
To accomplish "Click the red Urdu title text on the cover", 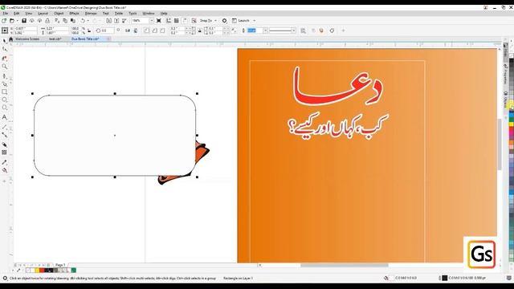I will (x=337, y=86).
